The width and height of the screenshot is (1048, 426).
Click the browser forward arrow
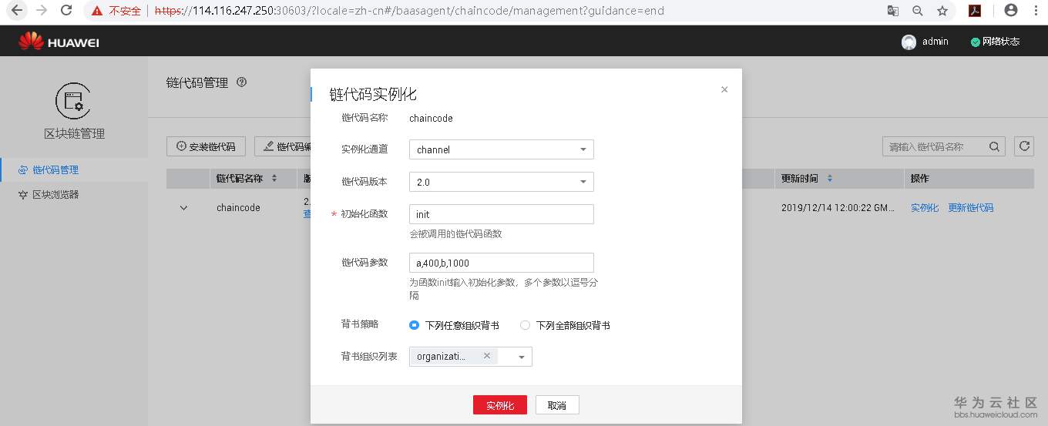tap(42, 11)
